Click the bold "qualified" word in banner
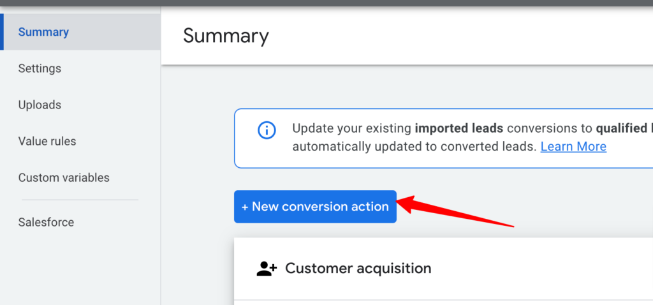 point(621,128)
